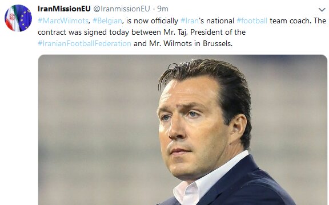The width and height of the screenshot is (329, 205).
Task: Open the @IranmissionEU handle
Action: 122,9
